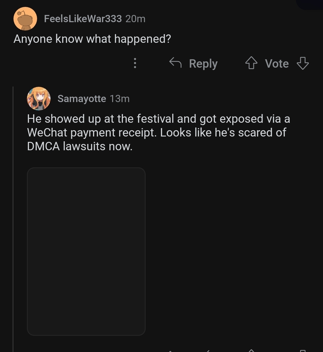Image resolution: width=323 pixels, height=352 pixels.
Task: Select the 20m comment timestamp
Action: tap(135, 19)
